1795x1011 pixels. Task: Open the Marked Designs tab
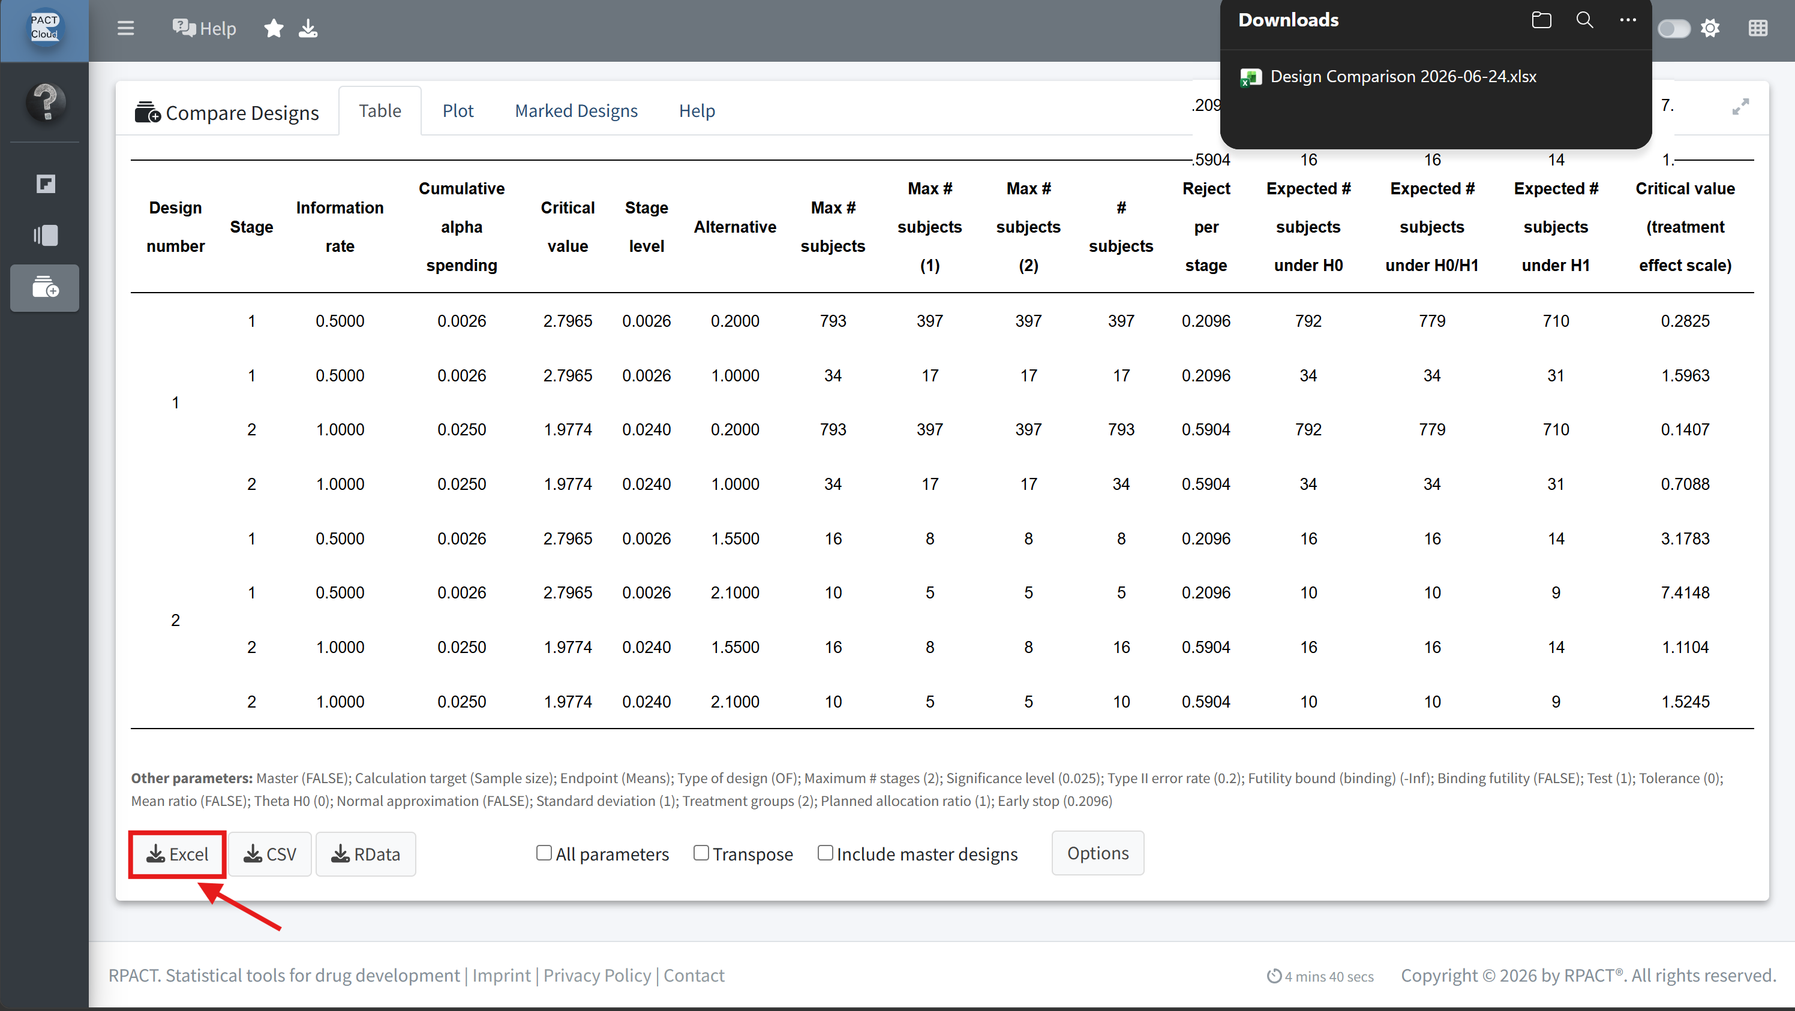point(577,111)
